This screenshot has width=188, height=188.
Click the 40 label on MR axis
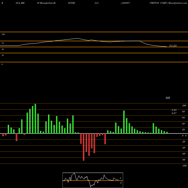pos(183,124)
